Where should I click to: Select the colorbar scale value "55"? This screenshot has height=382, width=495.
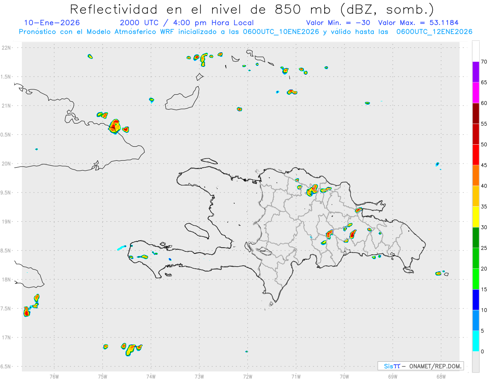[484, 124]
